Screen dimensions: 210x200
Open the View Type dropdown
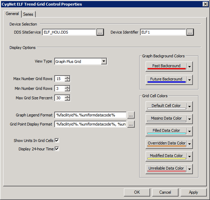click(104, 62)
